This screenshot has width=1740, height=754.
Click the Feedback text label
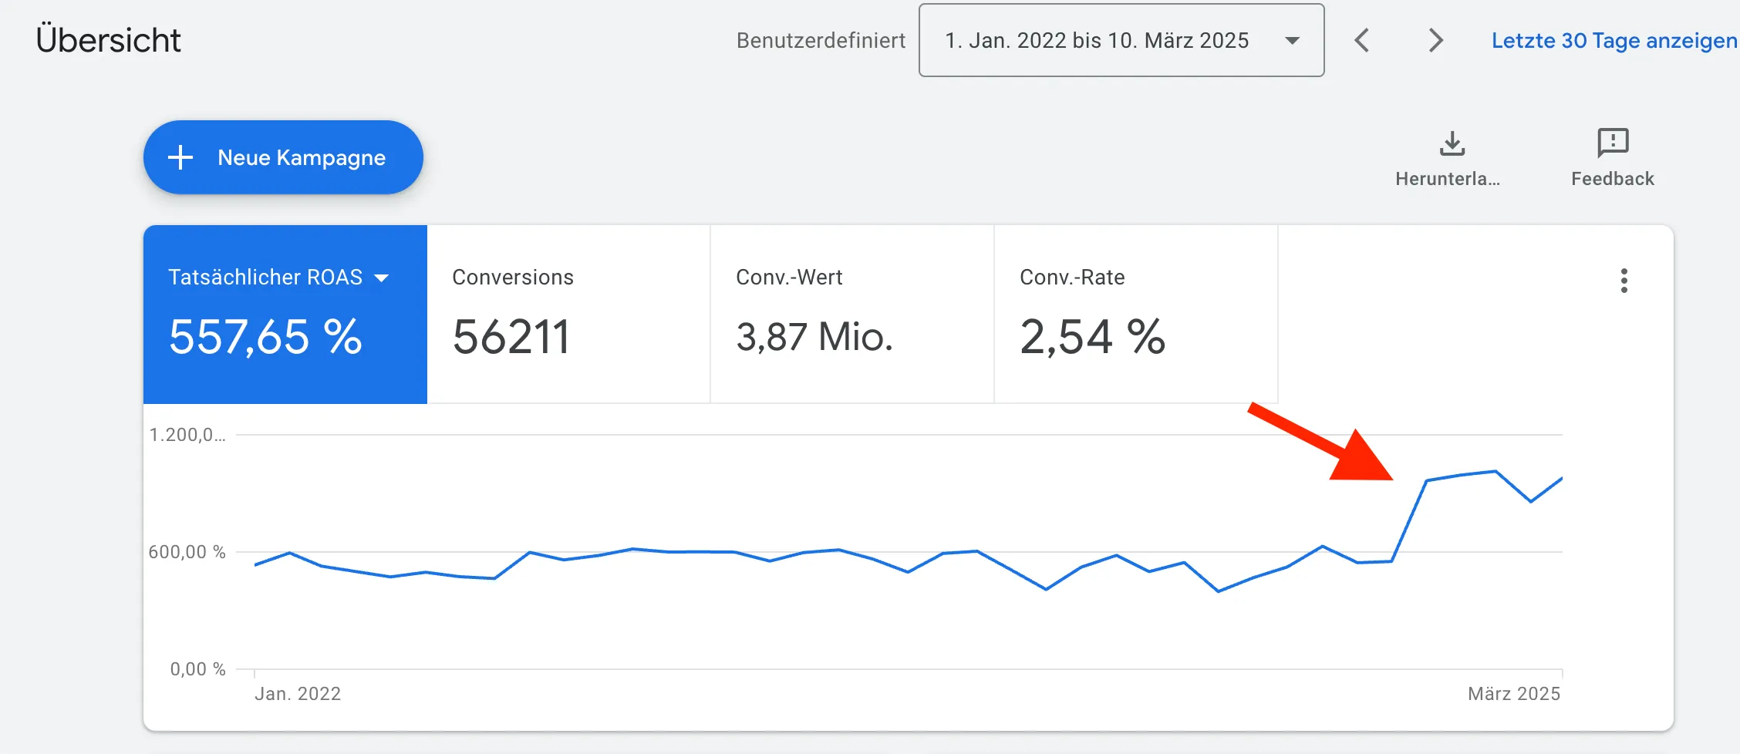[x=1612, y=179]
